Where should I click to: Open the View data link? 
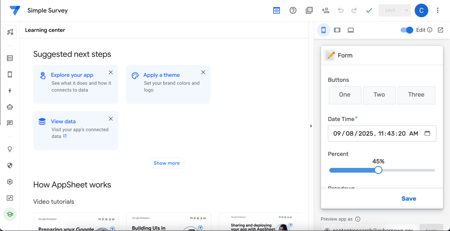[x=63, y=121]
